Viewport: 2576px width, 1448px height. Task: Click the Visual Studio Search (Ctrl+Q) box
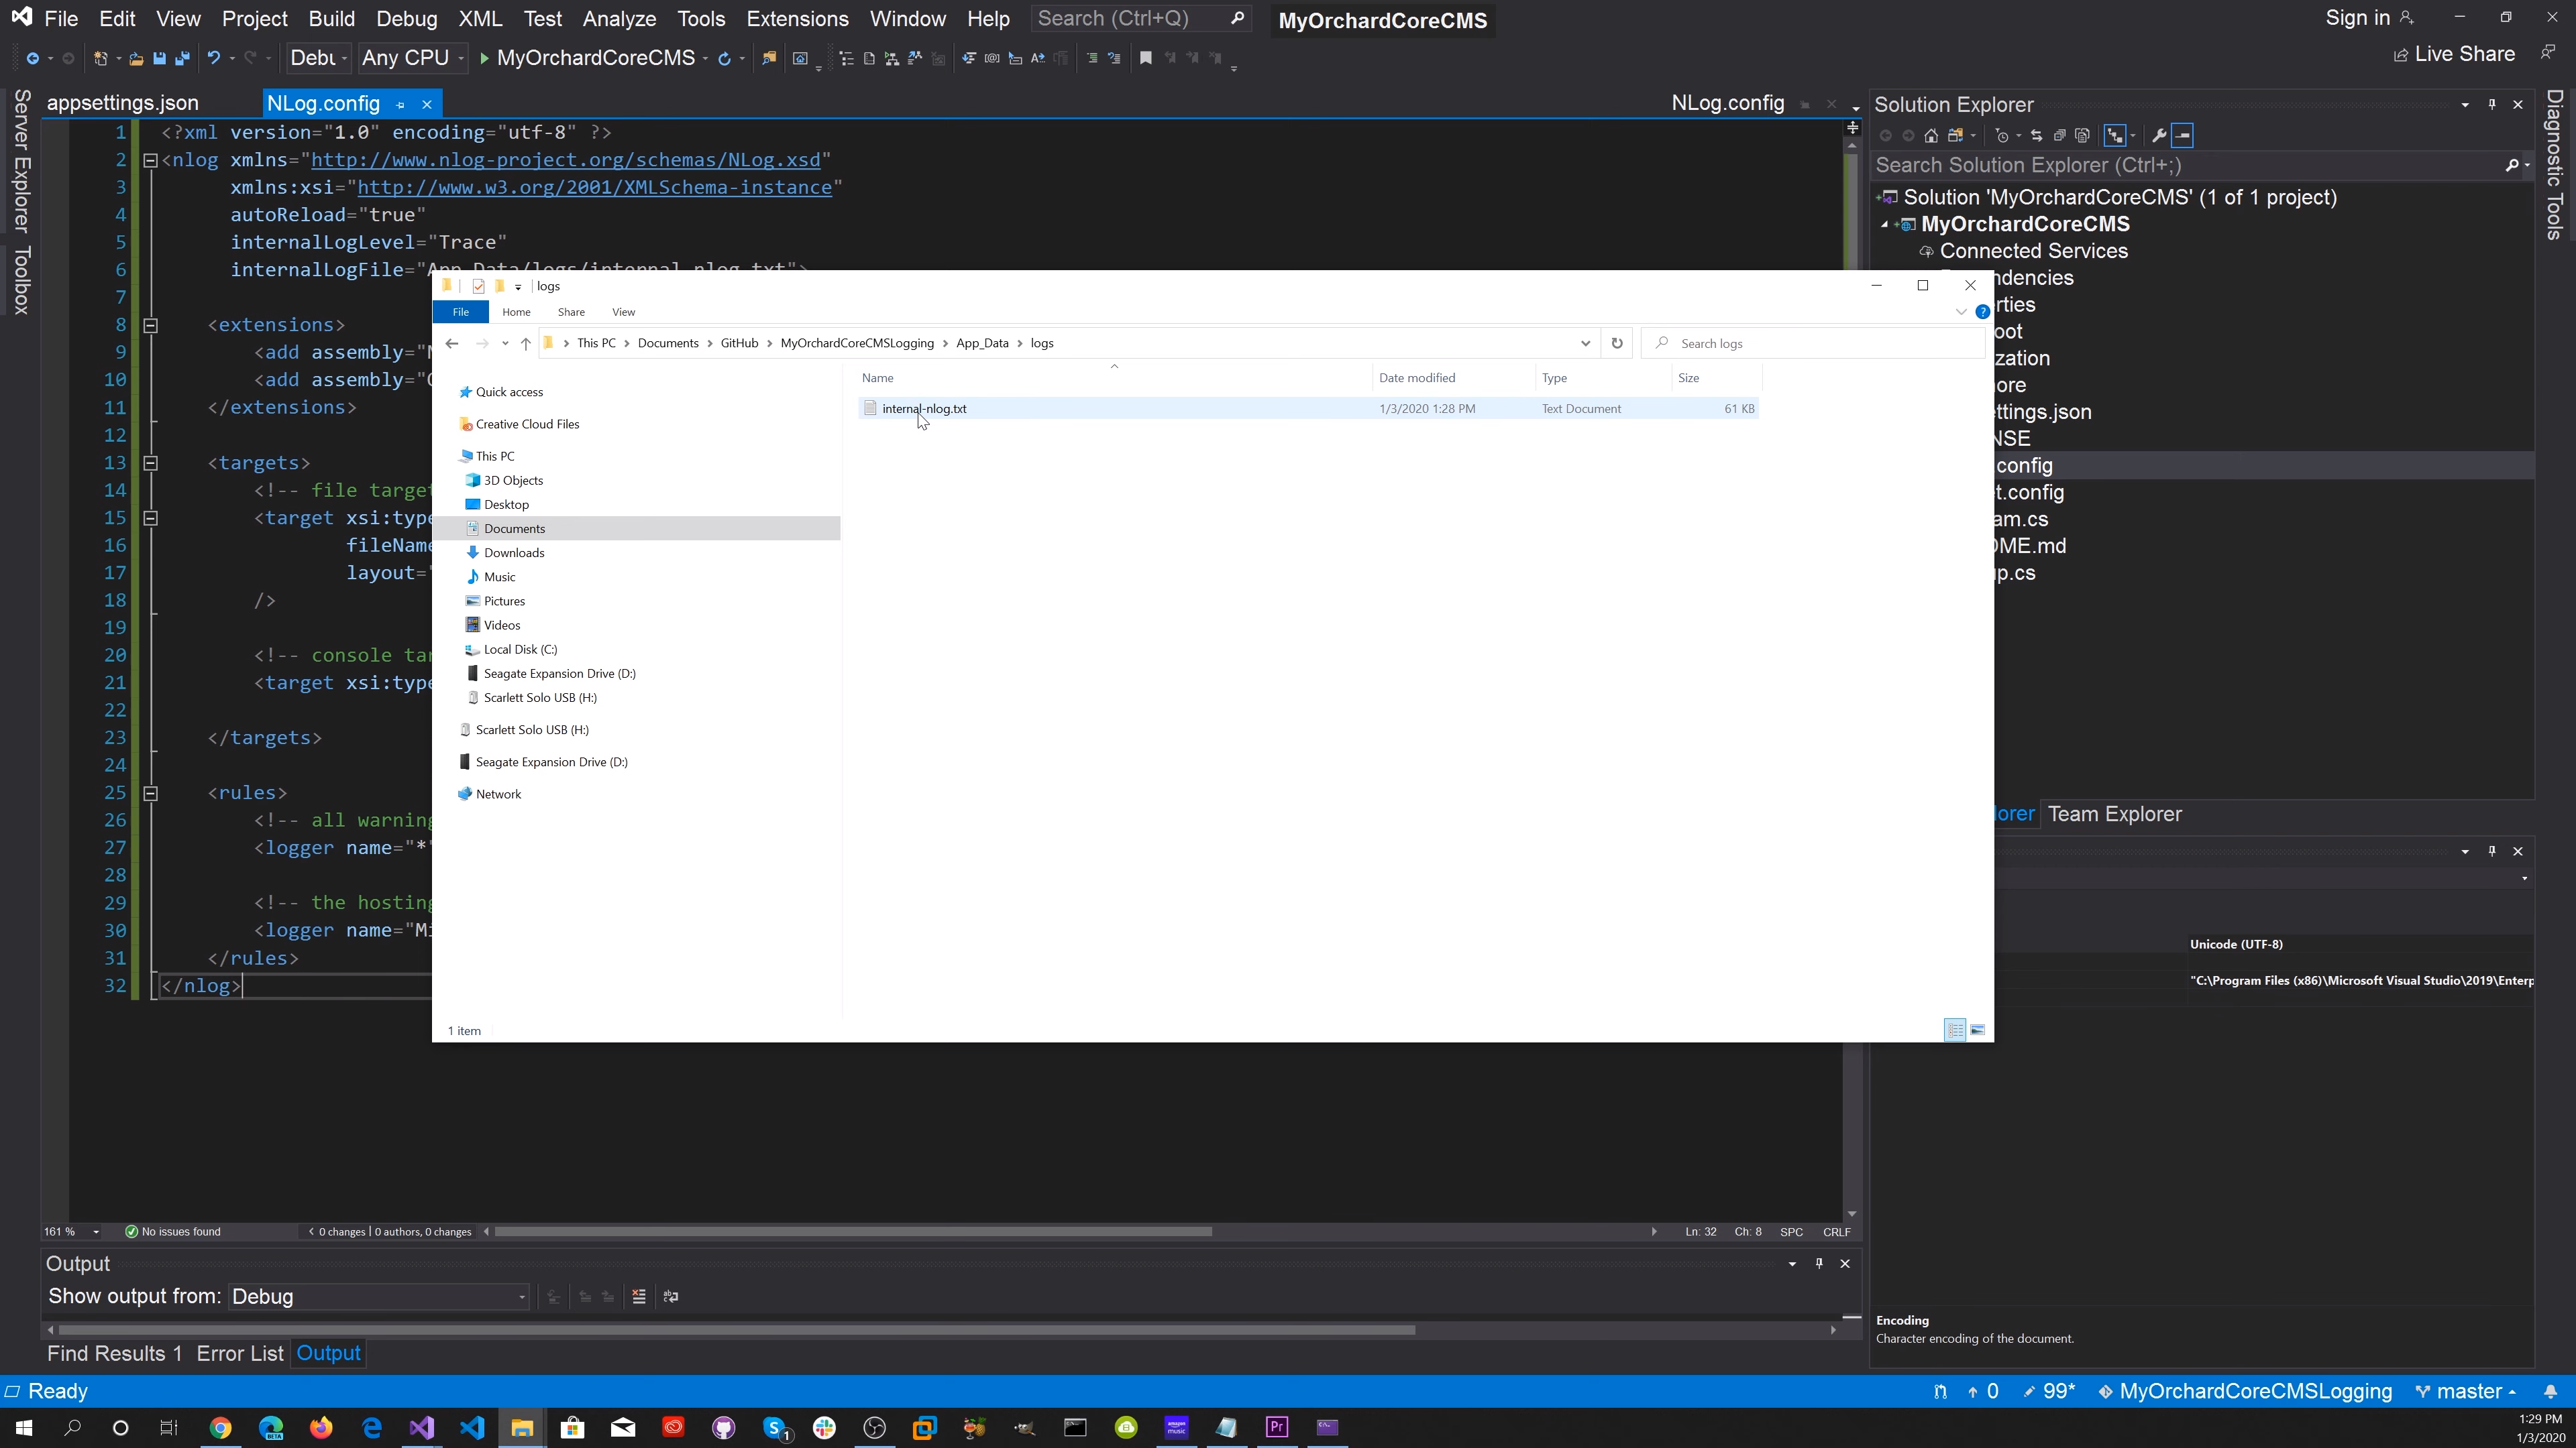pyautogui.click(x=1141, y=18)
